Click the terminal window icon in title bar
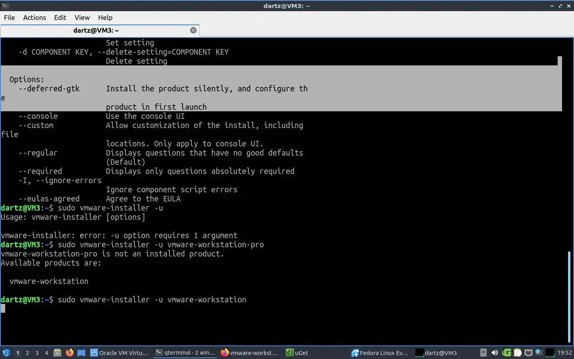The width and height of the screenshot is (574, 359). tap(5, 6)
